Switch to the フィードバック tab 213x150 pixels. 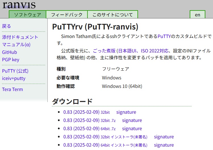coord(67,15)
